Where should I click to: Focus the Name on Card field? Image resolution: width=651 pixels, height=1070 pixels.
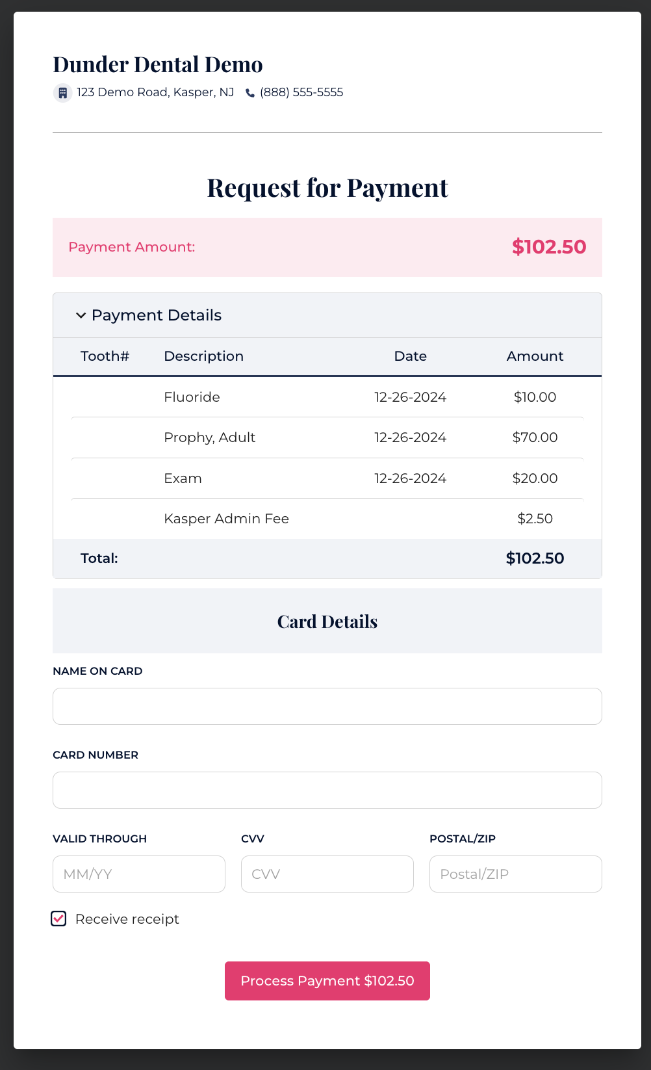tap(327, 706)
